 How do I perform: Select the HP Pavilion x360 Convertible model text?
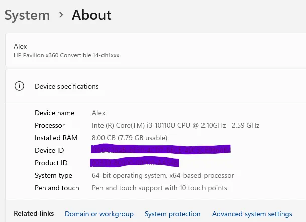coord(66,55)
